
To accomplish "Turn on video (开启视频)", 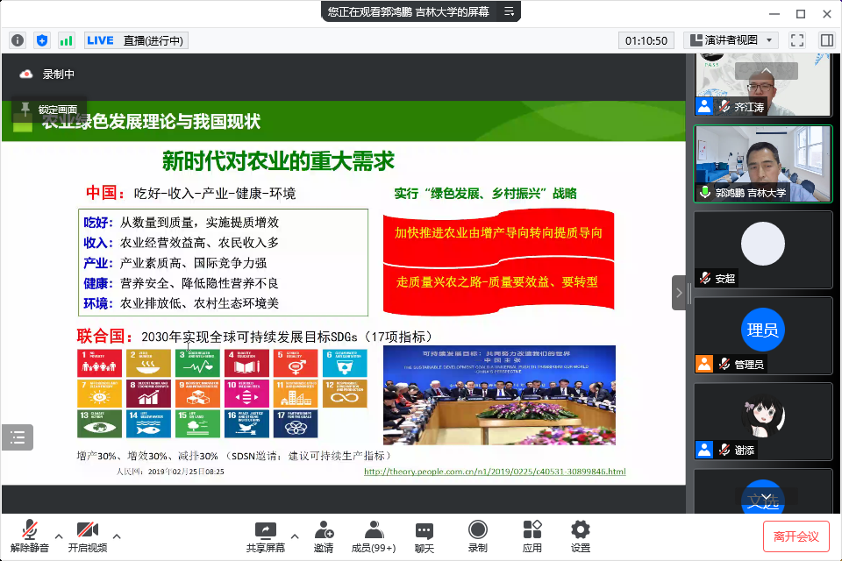I will coord(87,536).
